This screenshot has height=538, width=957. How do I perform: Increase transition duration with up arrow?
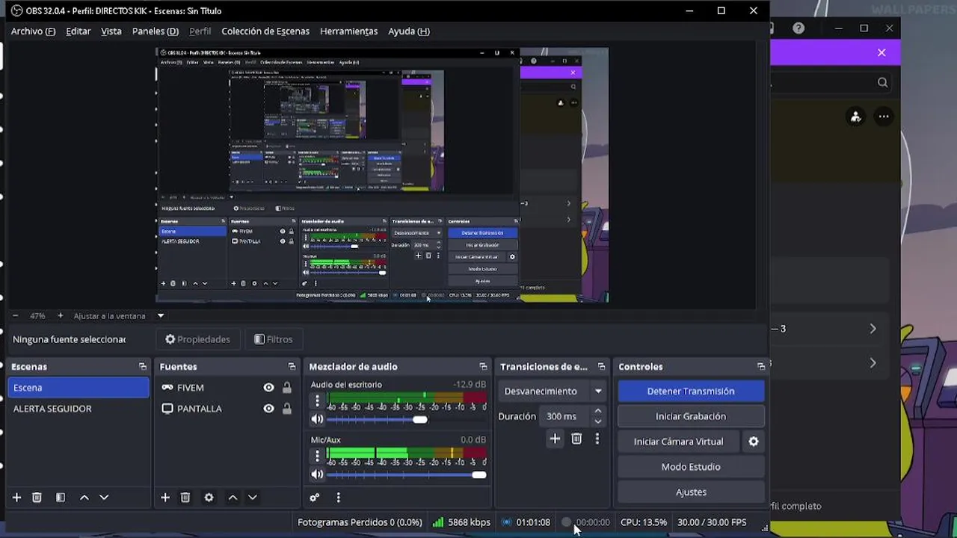(597, 412)
